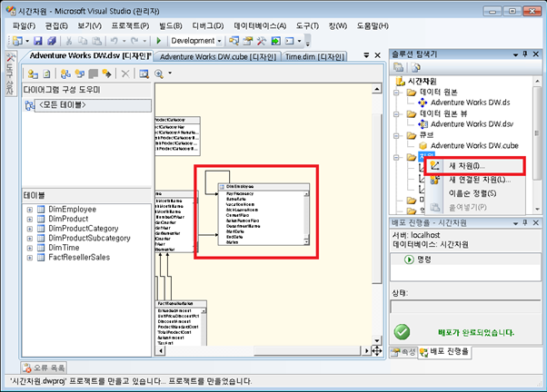This screenshot has width=547, height=392.
Task: Click the Solution Explorer scrollbar up arrow
Action: 537,82
